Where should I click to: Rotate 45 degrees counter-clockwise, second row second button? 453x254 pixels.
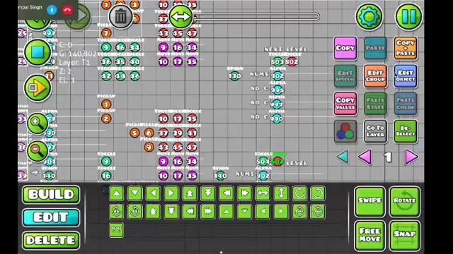pos(135,212)
